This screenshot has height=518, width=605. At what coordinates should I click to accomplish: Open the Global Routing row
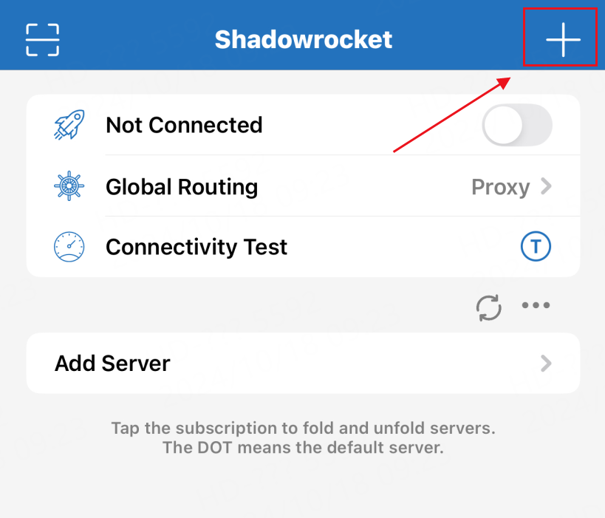304,186
